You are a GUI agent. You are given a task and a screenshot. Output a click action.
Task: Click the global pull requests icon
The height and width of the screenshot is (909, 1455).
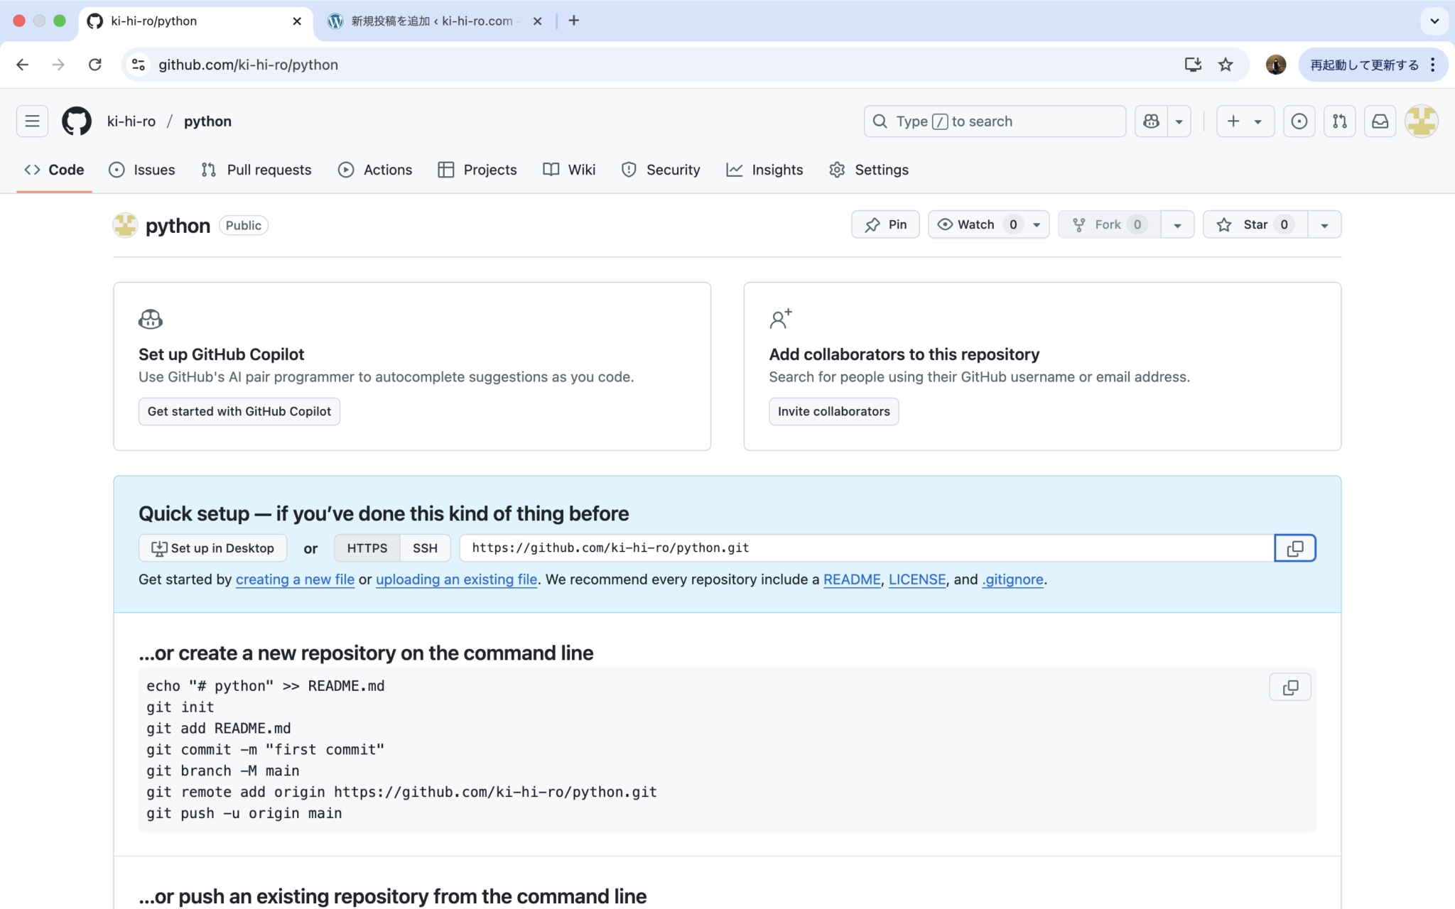click(x=1340, y=121)
